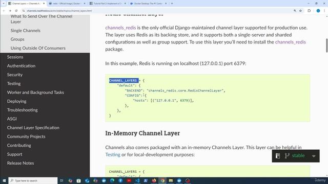Open File Explorer icon in taskbar

tap(171, 180)
